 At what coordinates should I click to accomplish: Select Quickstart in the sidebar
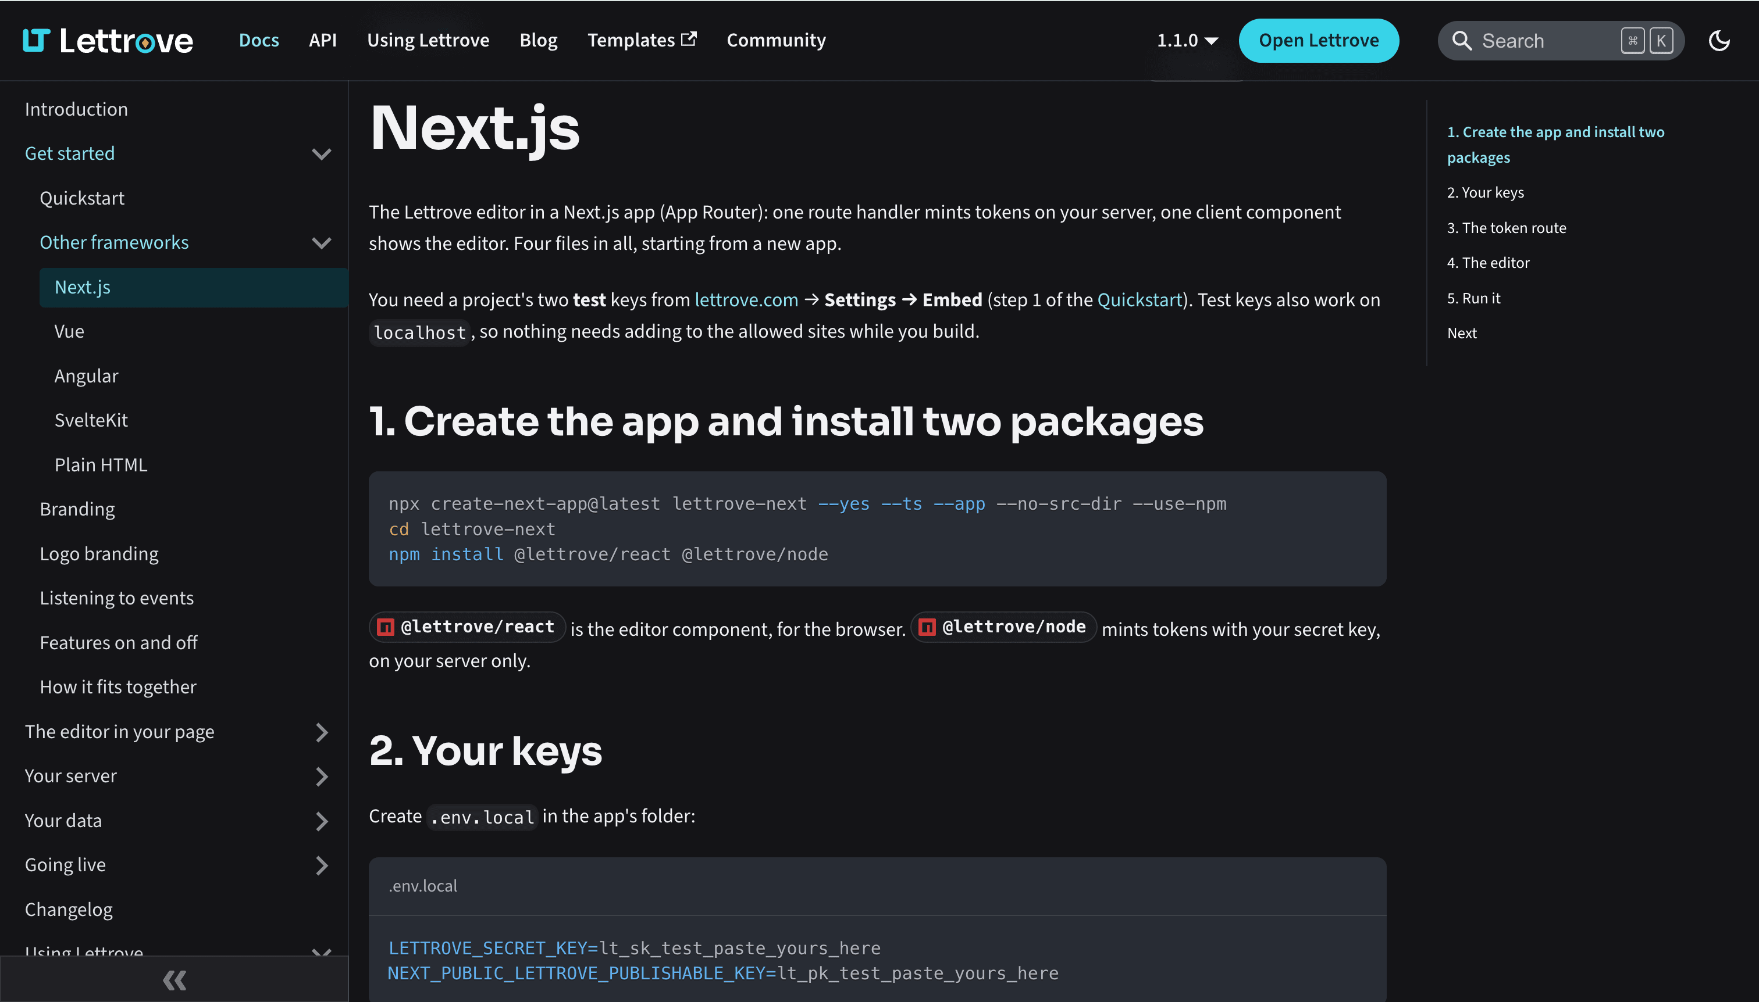(x=82, y=198)
